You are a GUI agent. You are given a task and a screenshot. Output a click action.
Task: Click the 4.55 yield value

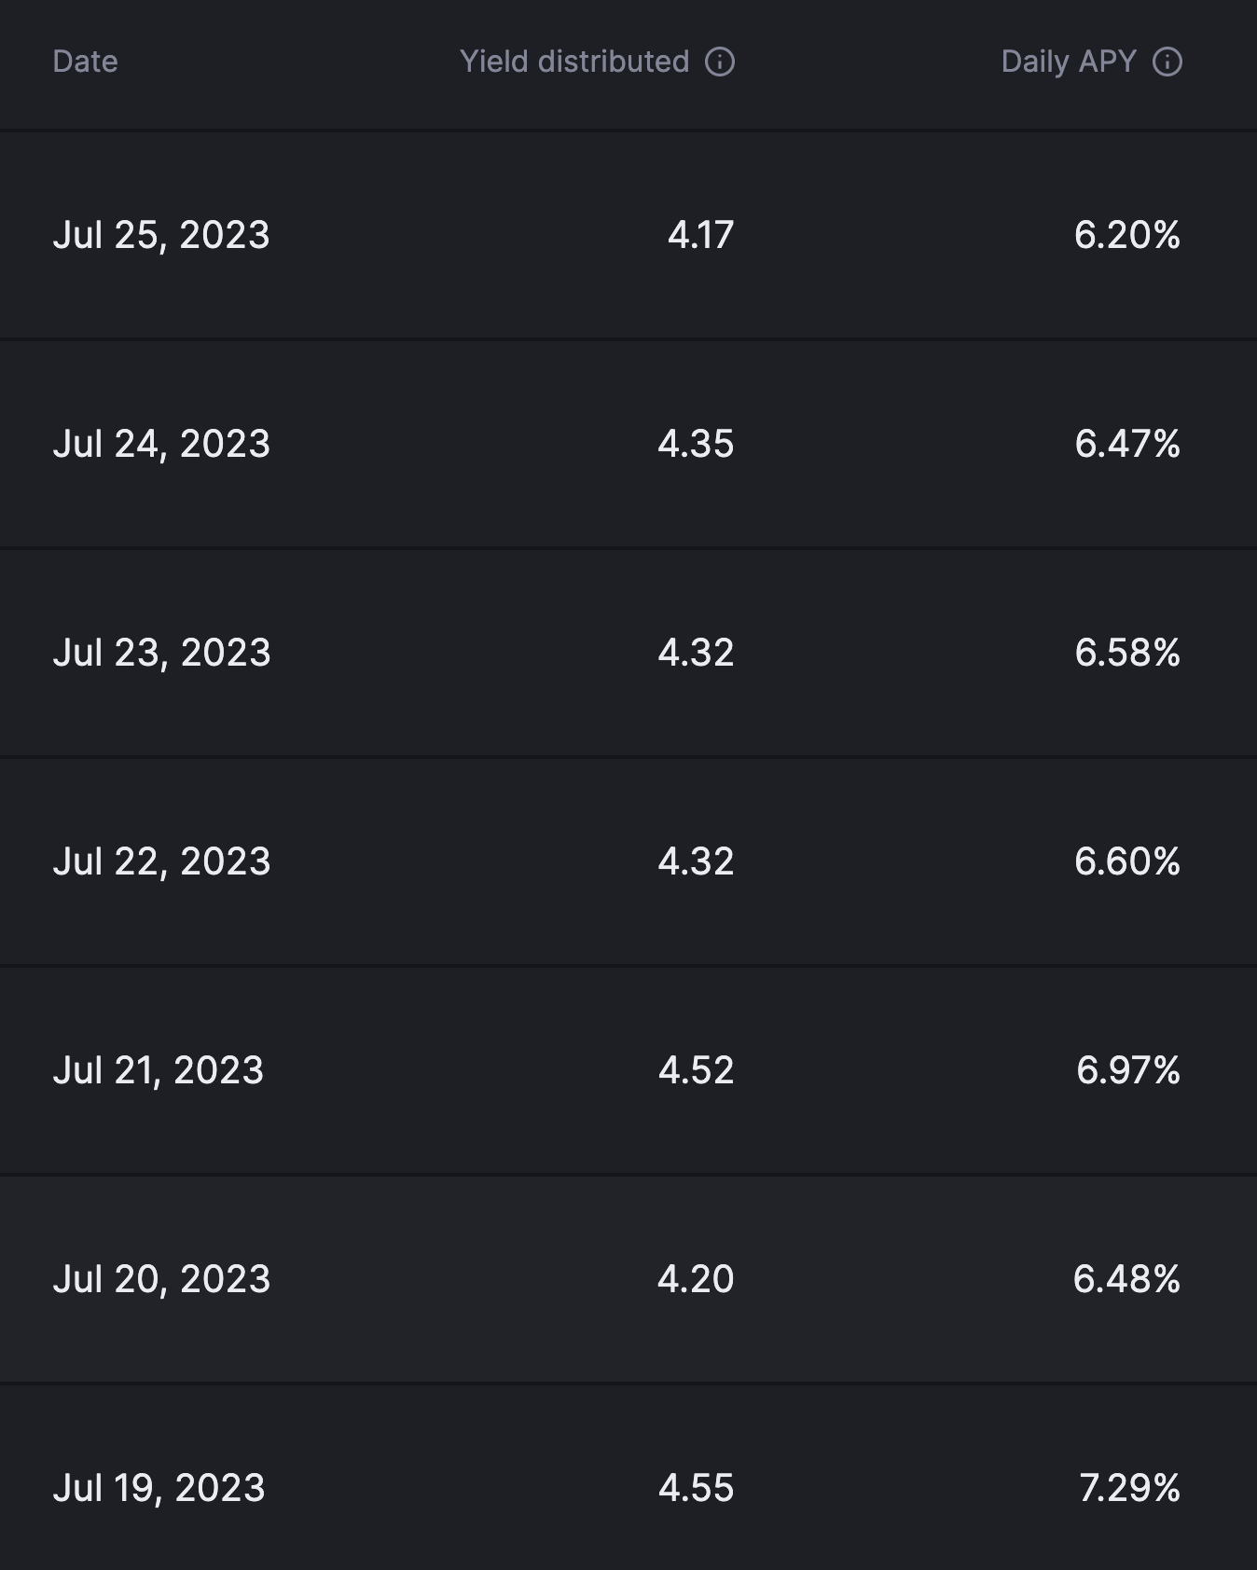[x=698, y=1488]
